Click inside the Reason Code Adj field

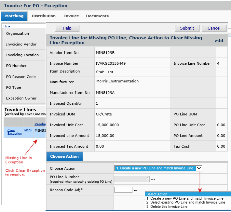pyautogui.click(x=123, y=190)
